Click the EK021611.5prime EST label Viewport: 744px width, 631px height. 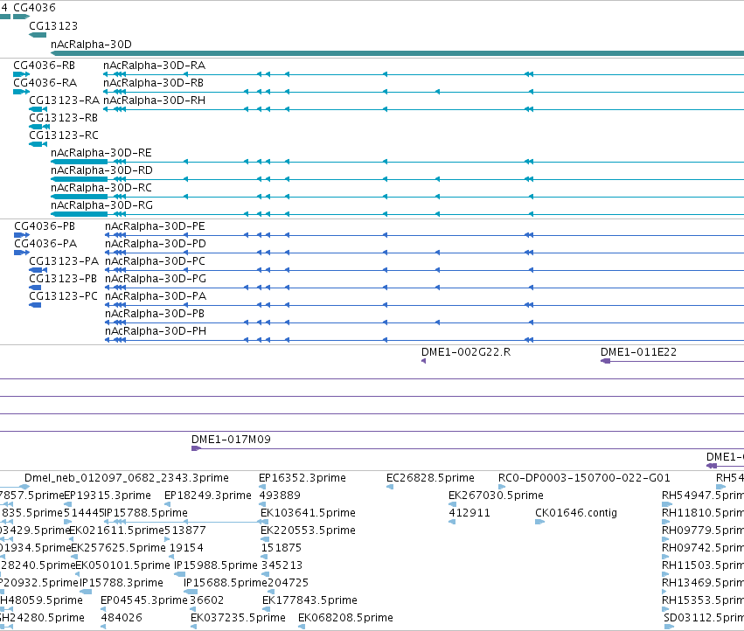tap(117, 530)
